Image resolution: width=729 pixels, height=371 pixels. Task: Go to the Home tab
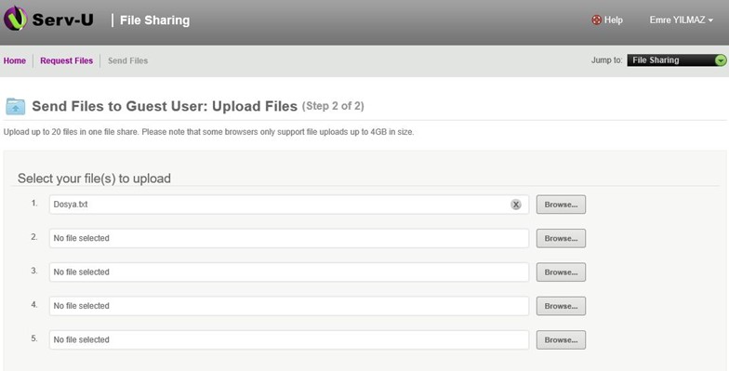(x=15, y=60)
